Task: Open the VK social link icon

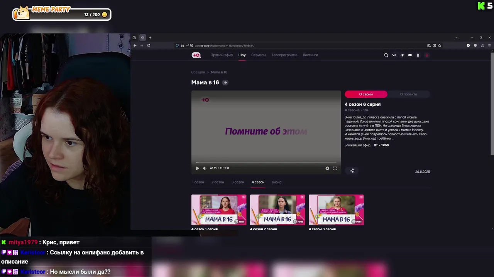Action: point(394,55)
